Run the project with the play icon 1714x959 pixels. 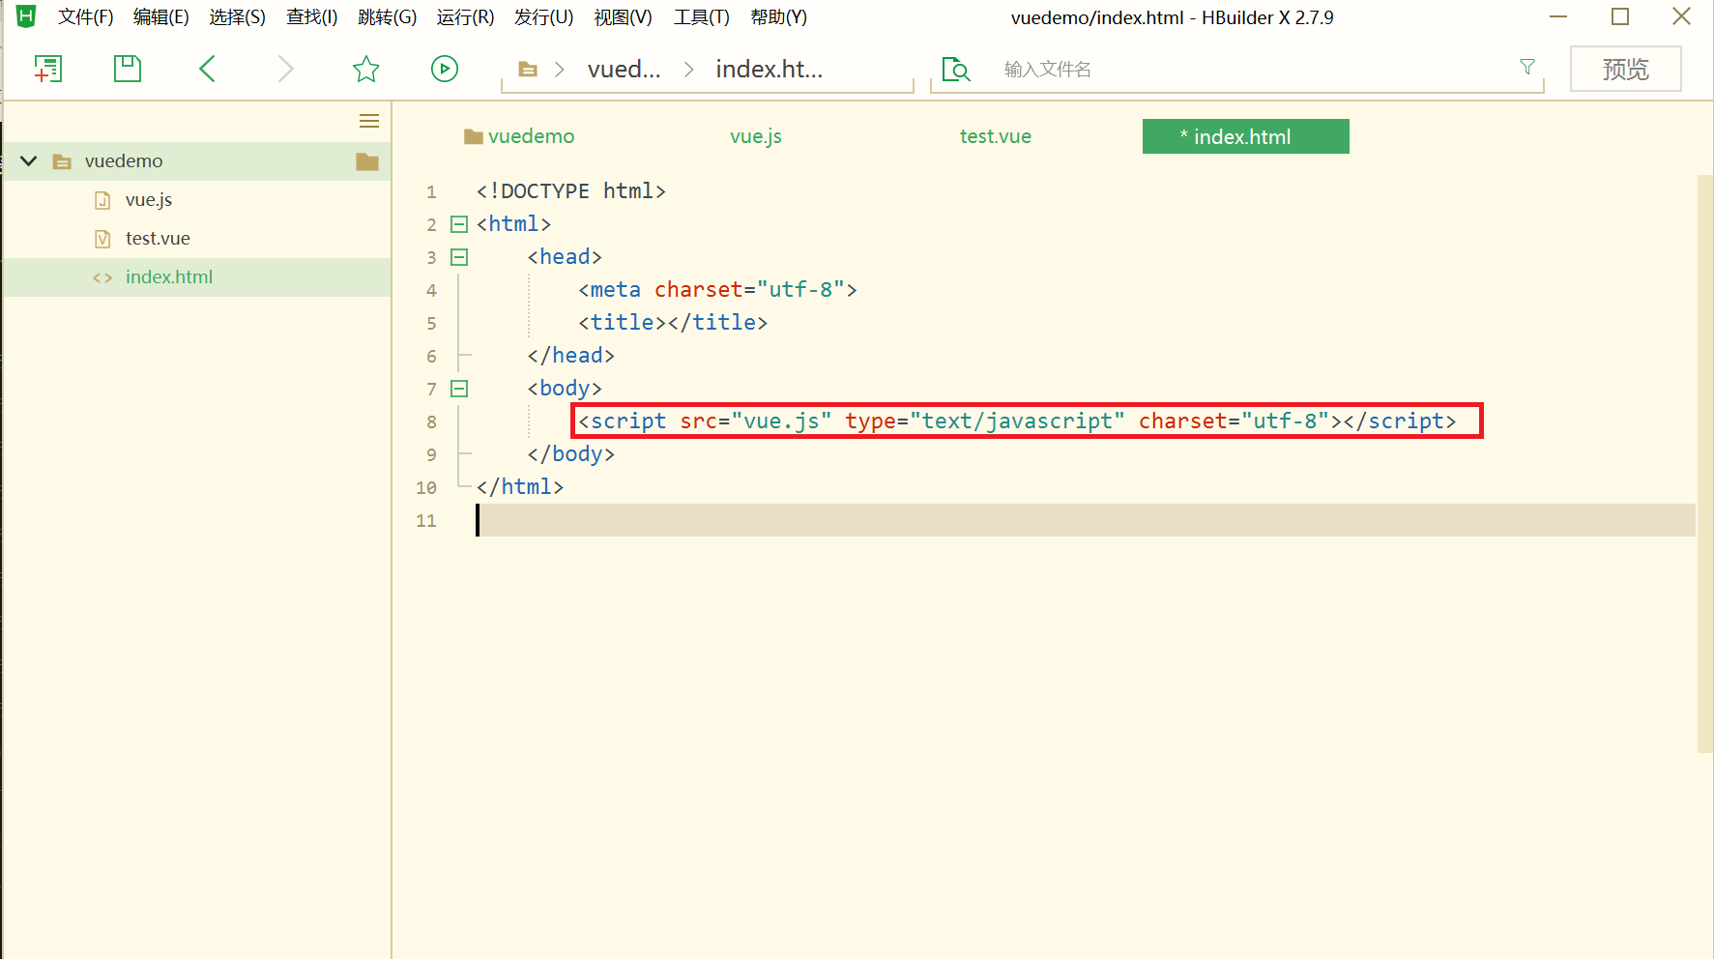(444, 68)
